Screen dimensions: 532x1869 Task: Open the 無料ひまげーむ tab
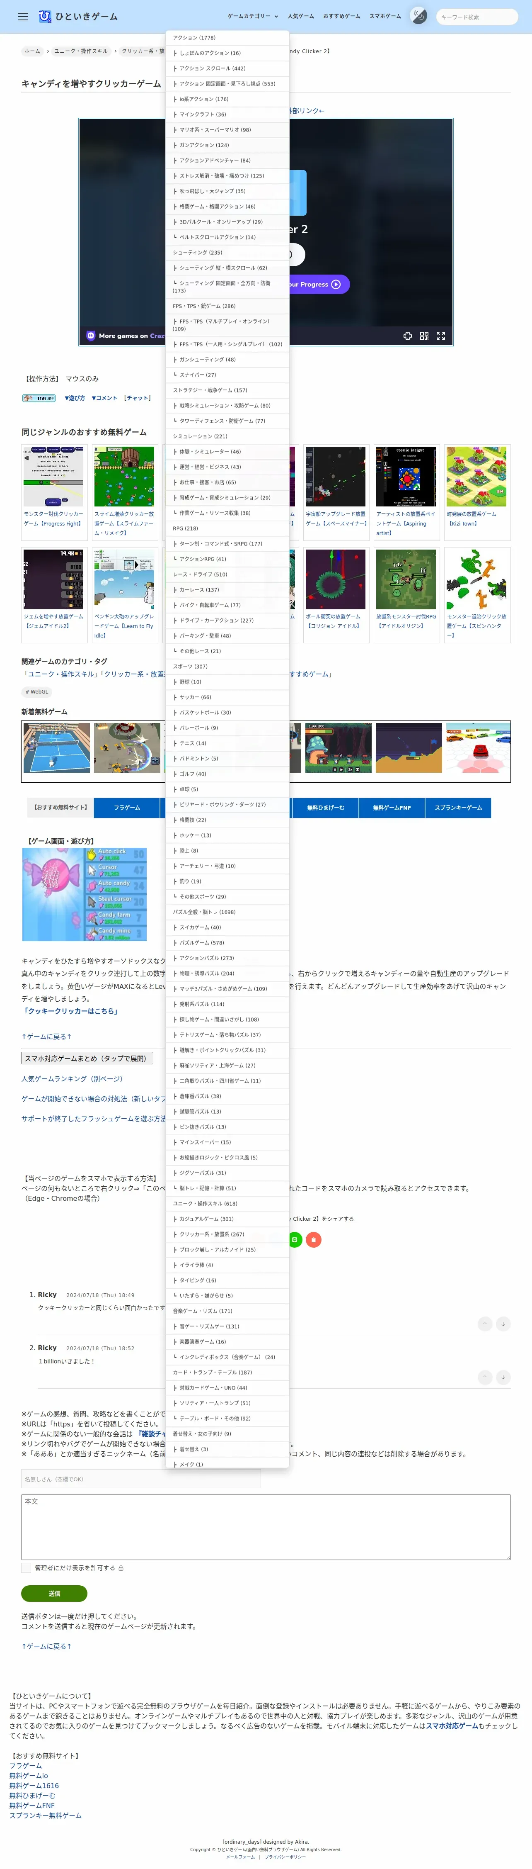(325, 808)
